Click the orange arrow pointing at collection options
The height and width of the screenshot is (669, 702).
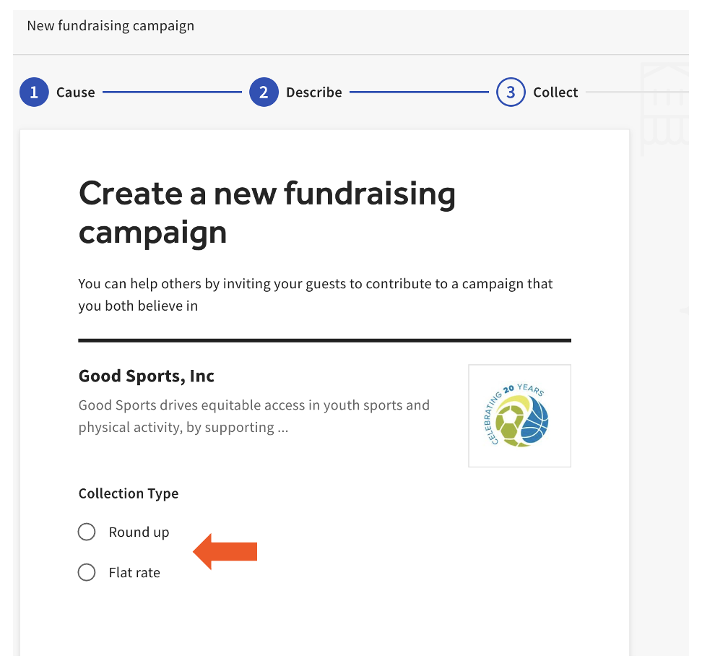[x=225, y=551]
